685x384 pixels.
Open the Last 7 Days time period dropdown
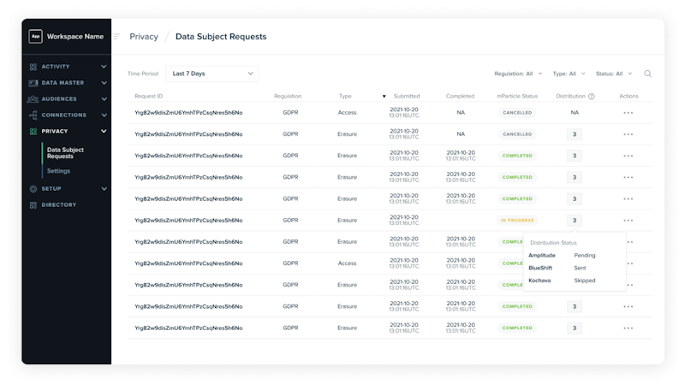pyautogui.click(x=212, y=74)
